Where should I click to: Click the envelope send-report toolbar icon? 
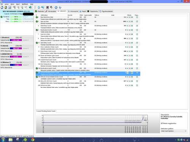(9, 8)
